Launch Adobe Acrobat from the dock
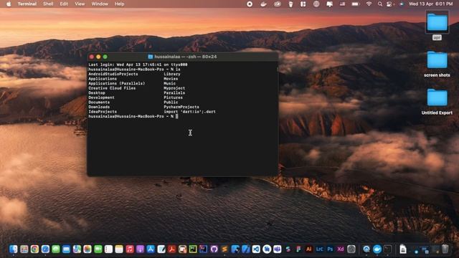The width and height of the screenshot is (459, 258). tap(171, 249)
